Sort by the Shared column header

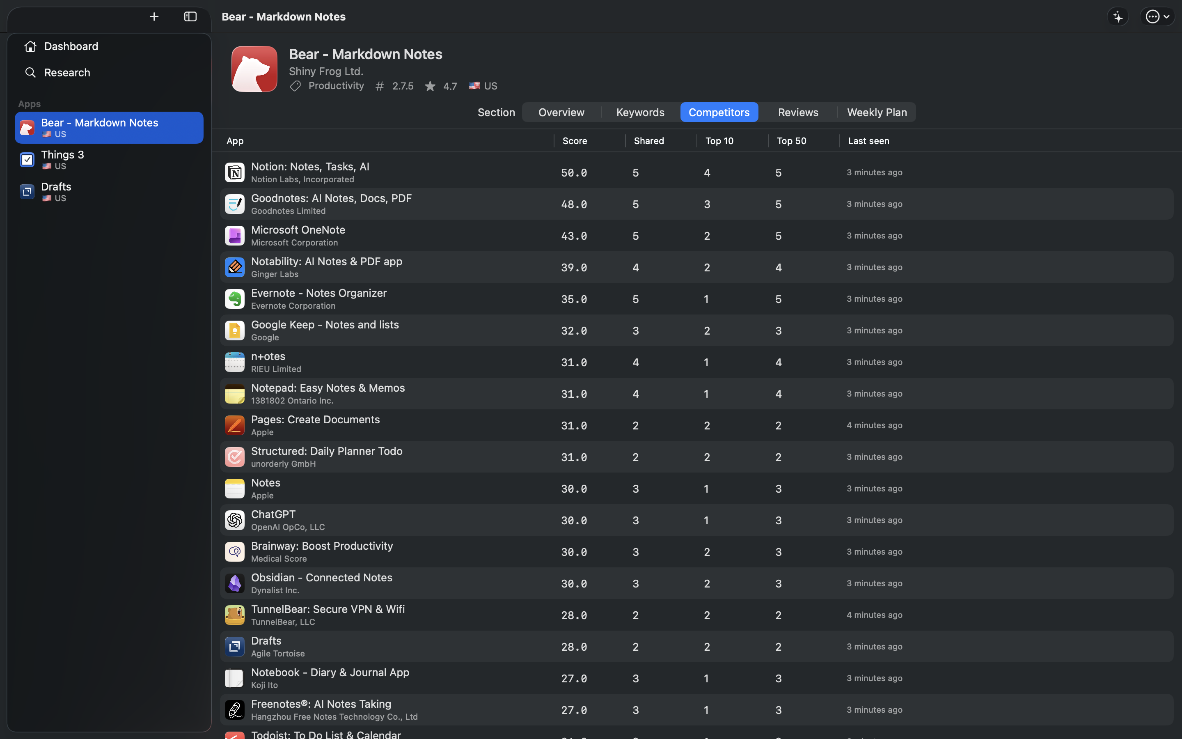coord(648,141)
